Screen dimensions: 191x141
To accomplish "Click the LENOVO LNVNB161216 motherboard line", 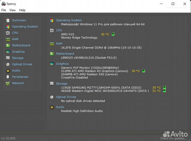I will pos(89,58).
